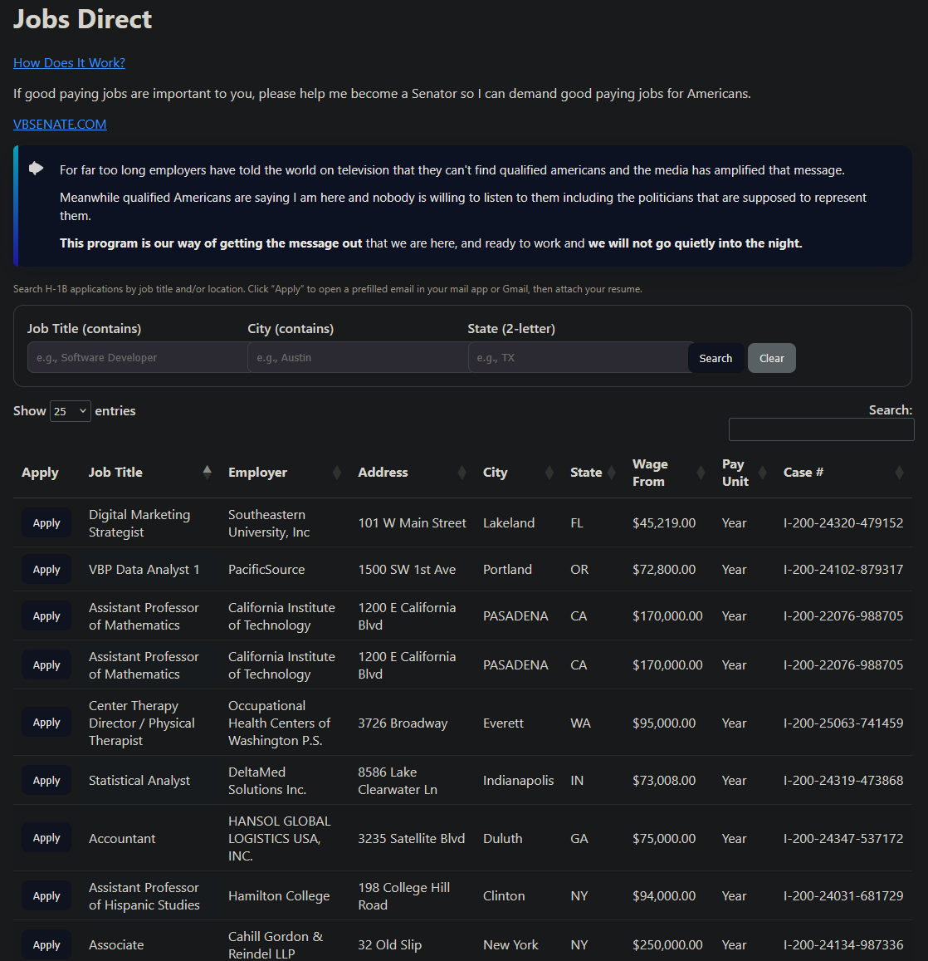Select the Indianapolis city cell

(x=518, y=780)
